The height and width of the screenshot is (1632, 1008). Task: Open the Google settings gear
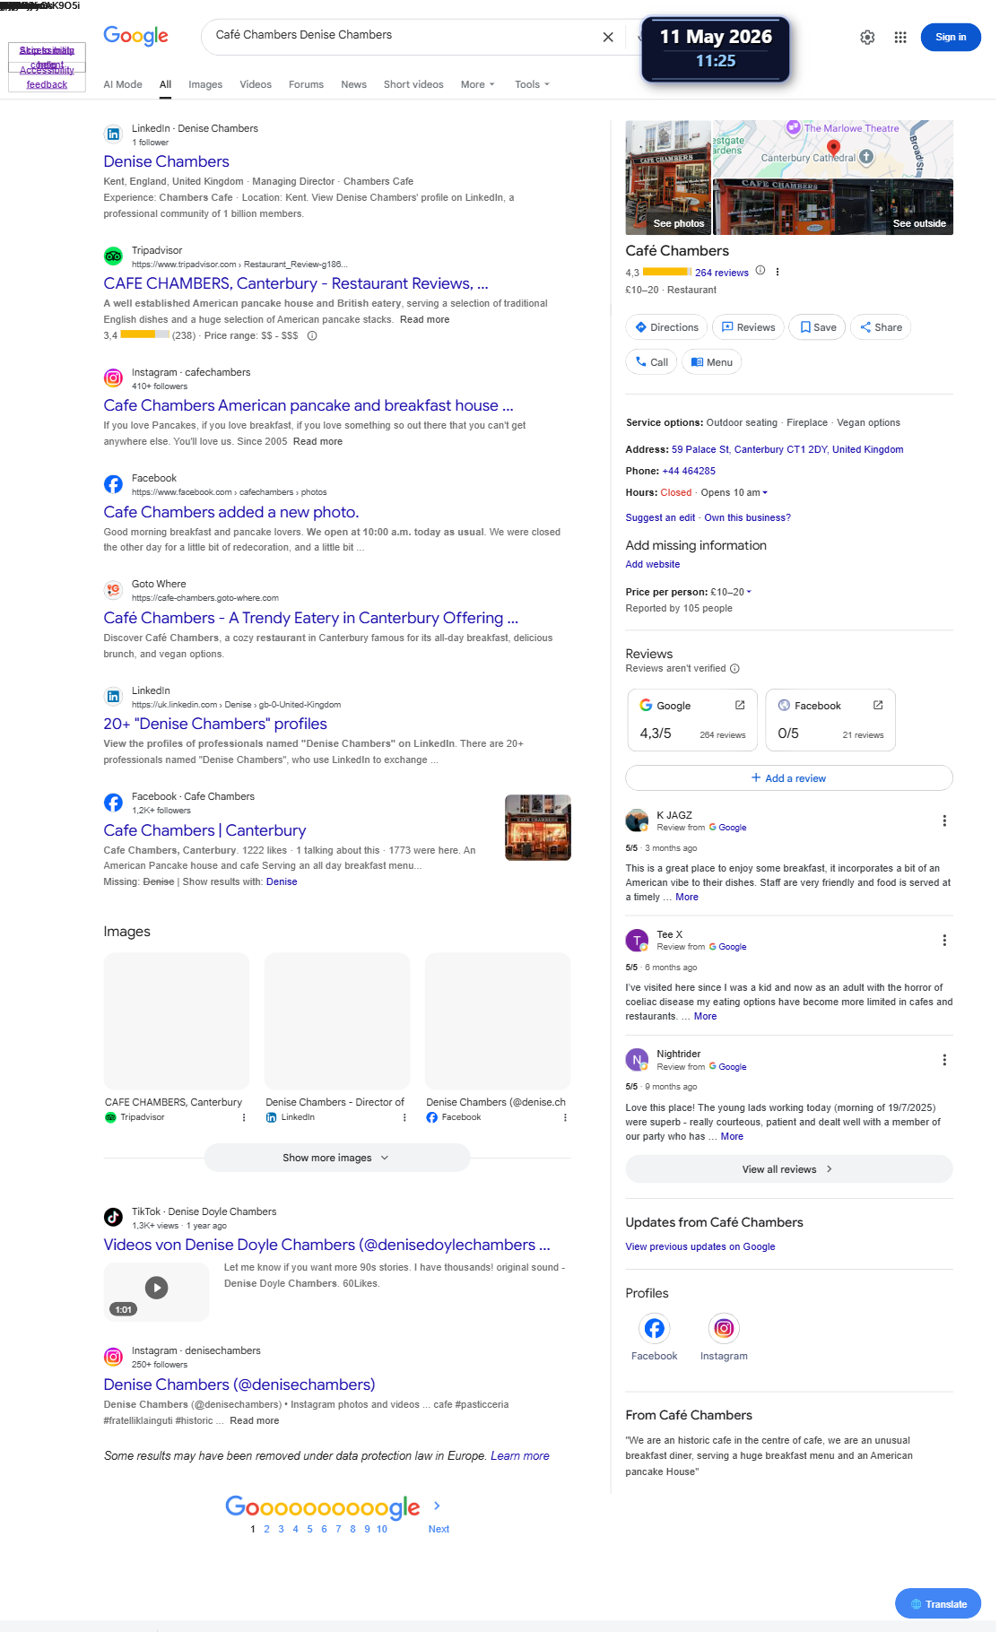click(x=867, y=37)
